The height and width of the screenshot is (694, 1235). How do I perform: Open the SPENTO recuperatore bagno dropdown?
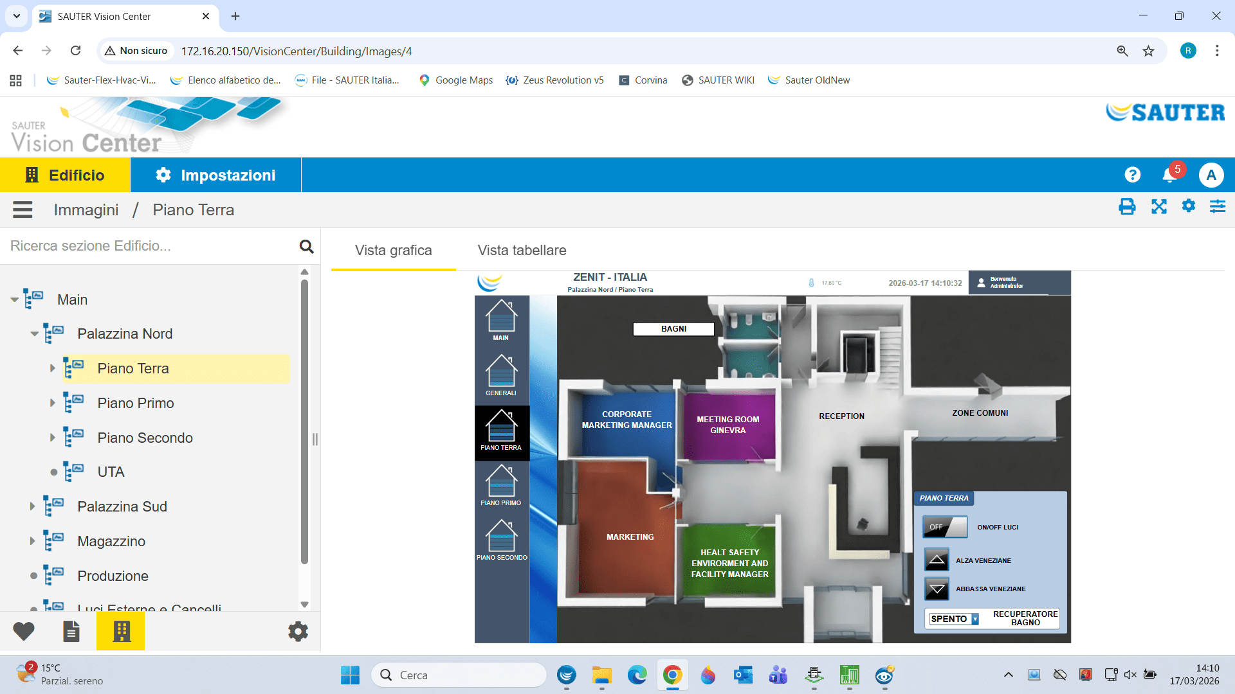pos(955,619)
